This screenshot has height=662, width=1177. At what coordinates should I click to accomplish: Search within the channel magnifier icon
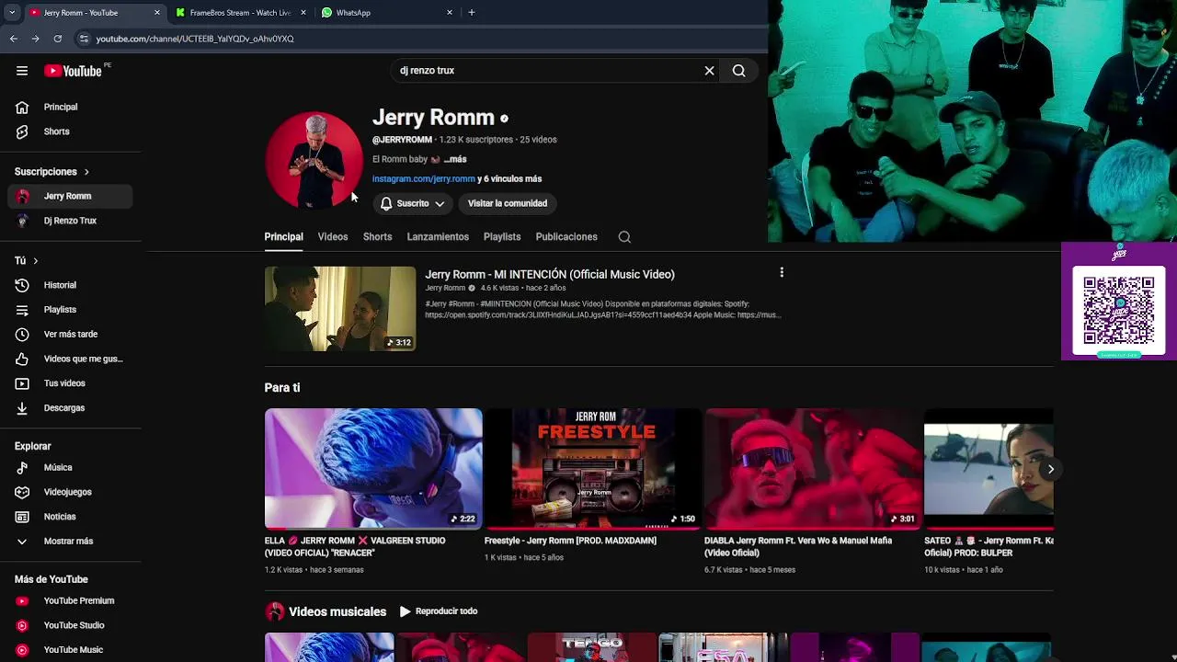pyautogui.click(x=624, y=237)
